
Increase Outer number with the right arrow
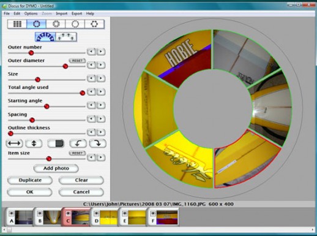point(101,51)
